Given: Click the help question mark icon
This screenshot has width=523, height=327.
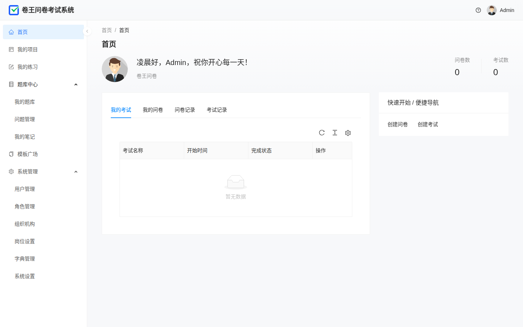Looking at the screenshot, I should click(x=478, y=10).
